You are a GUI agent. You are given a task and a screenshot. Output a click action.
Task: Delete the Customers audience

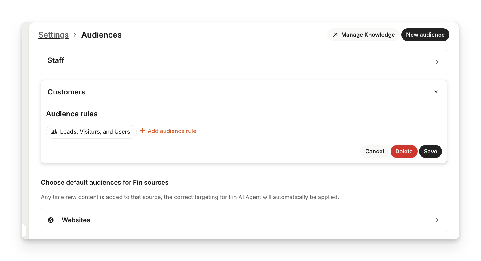coord(404,151)
